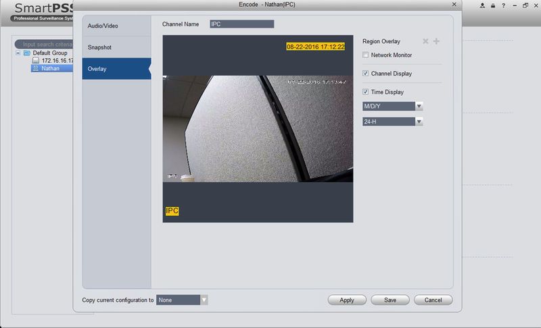Click the yellow timestamp overlay box
Image resolution: width=541 pixels, height=328 pixels.
pyautogui.click(x=315, y=47)
